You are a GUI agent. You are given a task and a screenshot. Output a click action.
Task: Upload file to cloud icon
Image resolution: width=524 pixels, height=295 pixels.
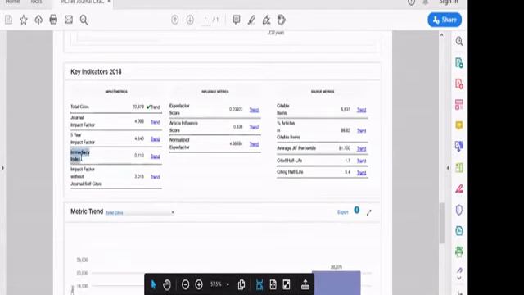[x=38, y=20]
